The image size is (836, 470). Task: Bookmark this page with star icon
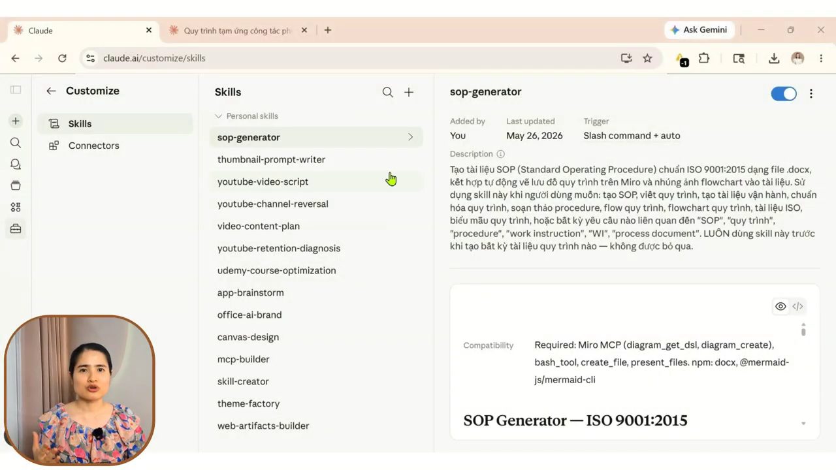647,58
